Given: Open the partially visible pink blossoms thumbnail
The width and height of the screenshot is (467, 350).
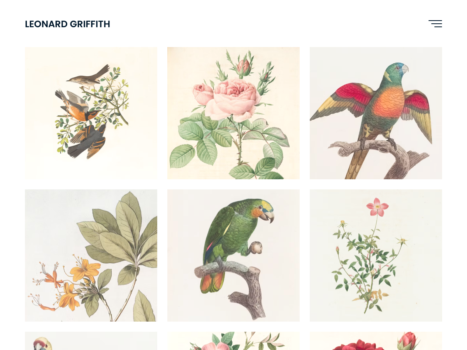Looking at the screenshot, I should click(x=233, y=341).
